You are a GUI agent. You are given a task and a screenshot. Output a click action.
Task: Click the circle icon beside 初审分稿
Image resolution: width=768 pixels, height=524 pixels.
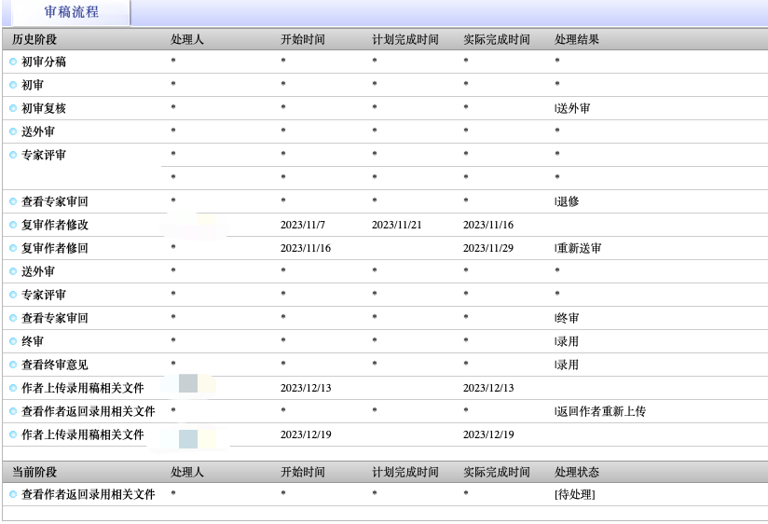[13, 62]
